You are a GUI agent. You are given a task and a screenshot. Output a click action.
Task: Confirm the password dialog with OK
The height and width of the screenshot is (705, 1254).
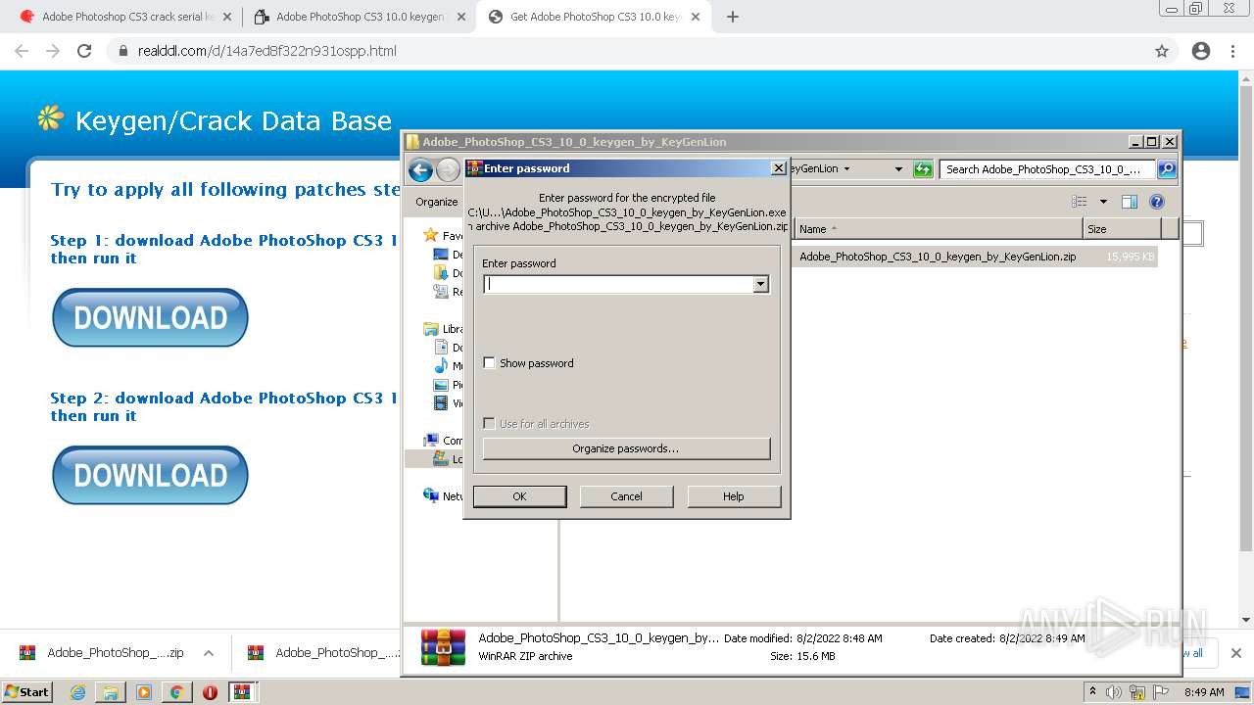(519, 496)
